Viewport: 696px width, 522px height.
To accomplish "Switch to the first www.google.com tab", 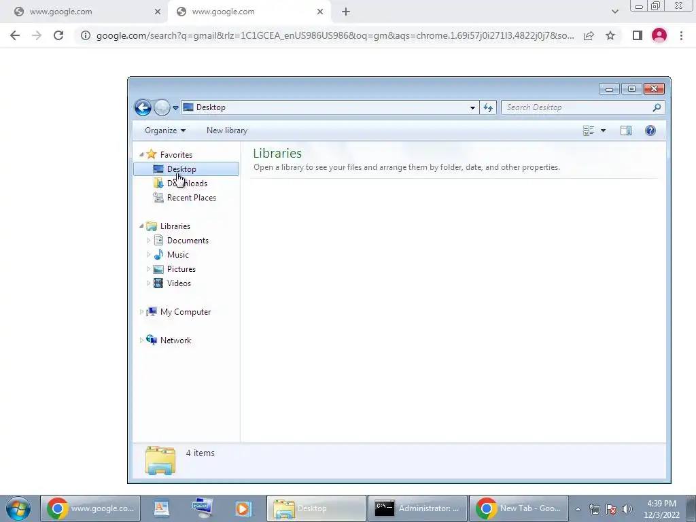I will 84,12.
